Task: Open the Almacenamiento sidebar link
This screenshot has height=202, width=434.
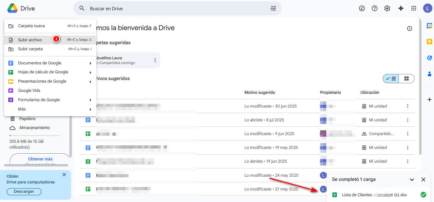Action: (x=35, y=128)
